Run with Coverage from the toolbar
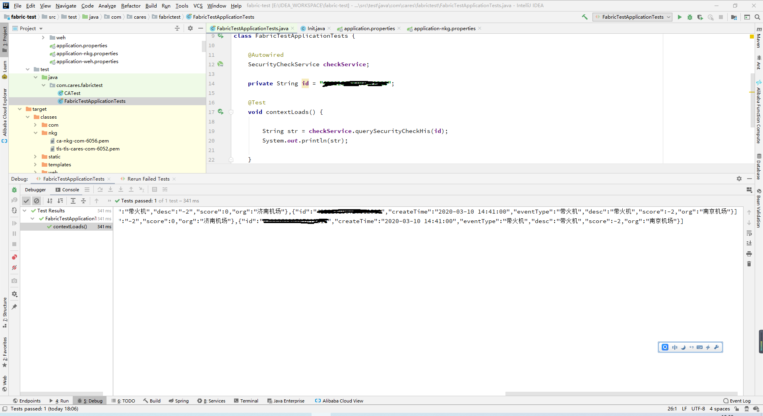The image size is (763, 416). click(700, 17)
